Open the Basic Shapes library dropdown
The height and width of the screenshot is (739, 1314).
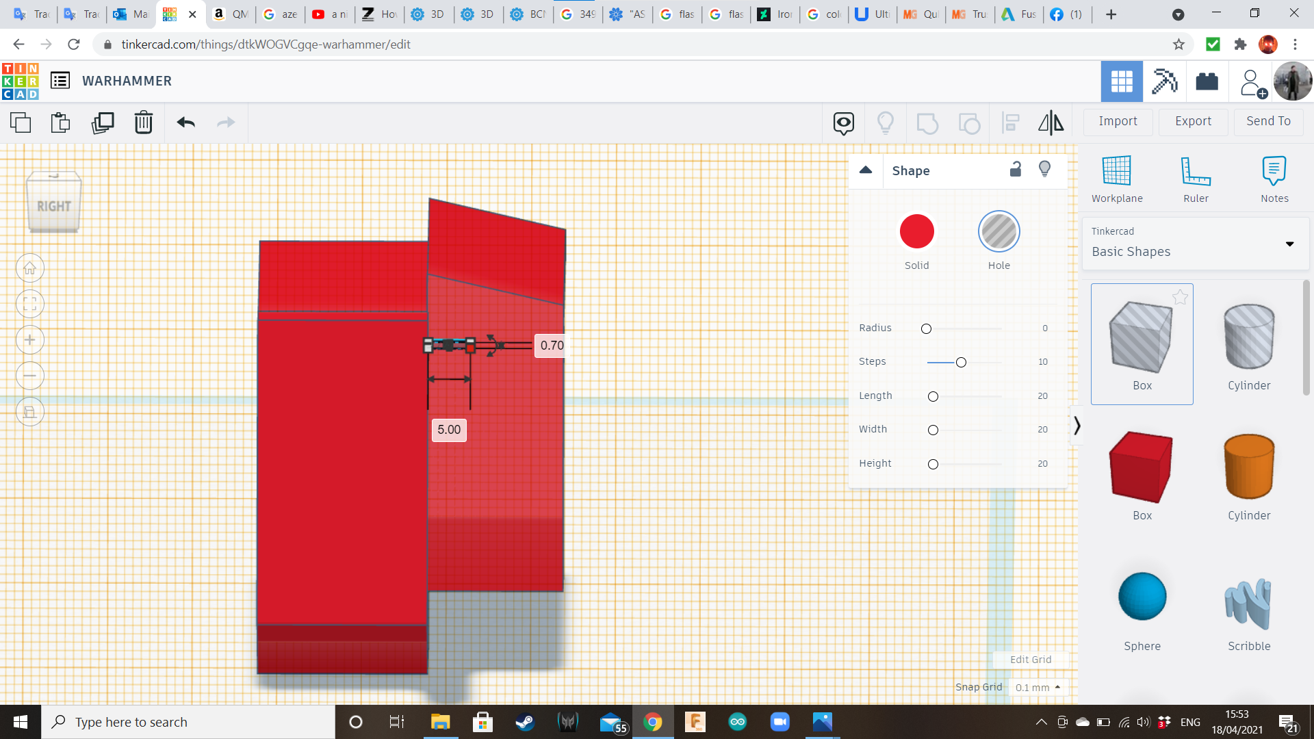1289,244
